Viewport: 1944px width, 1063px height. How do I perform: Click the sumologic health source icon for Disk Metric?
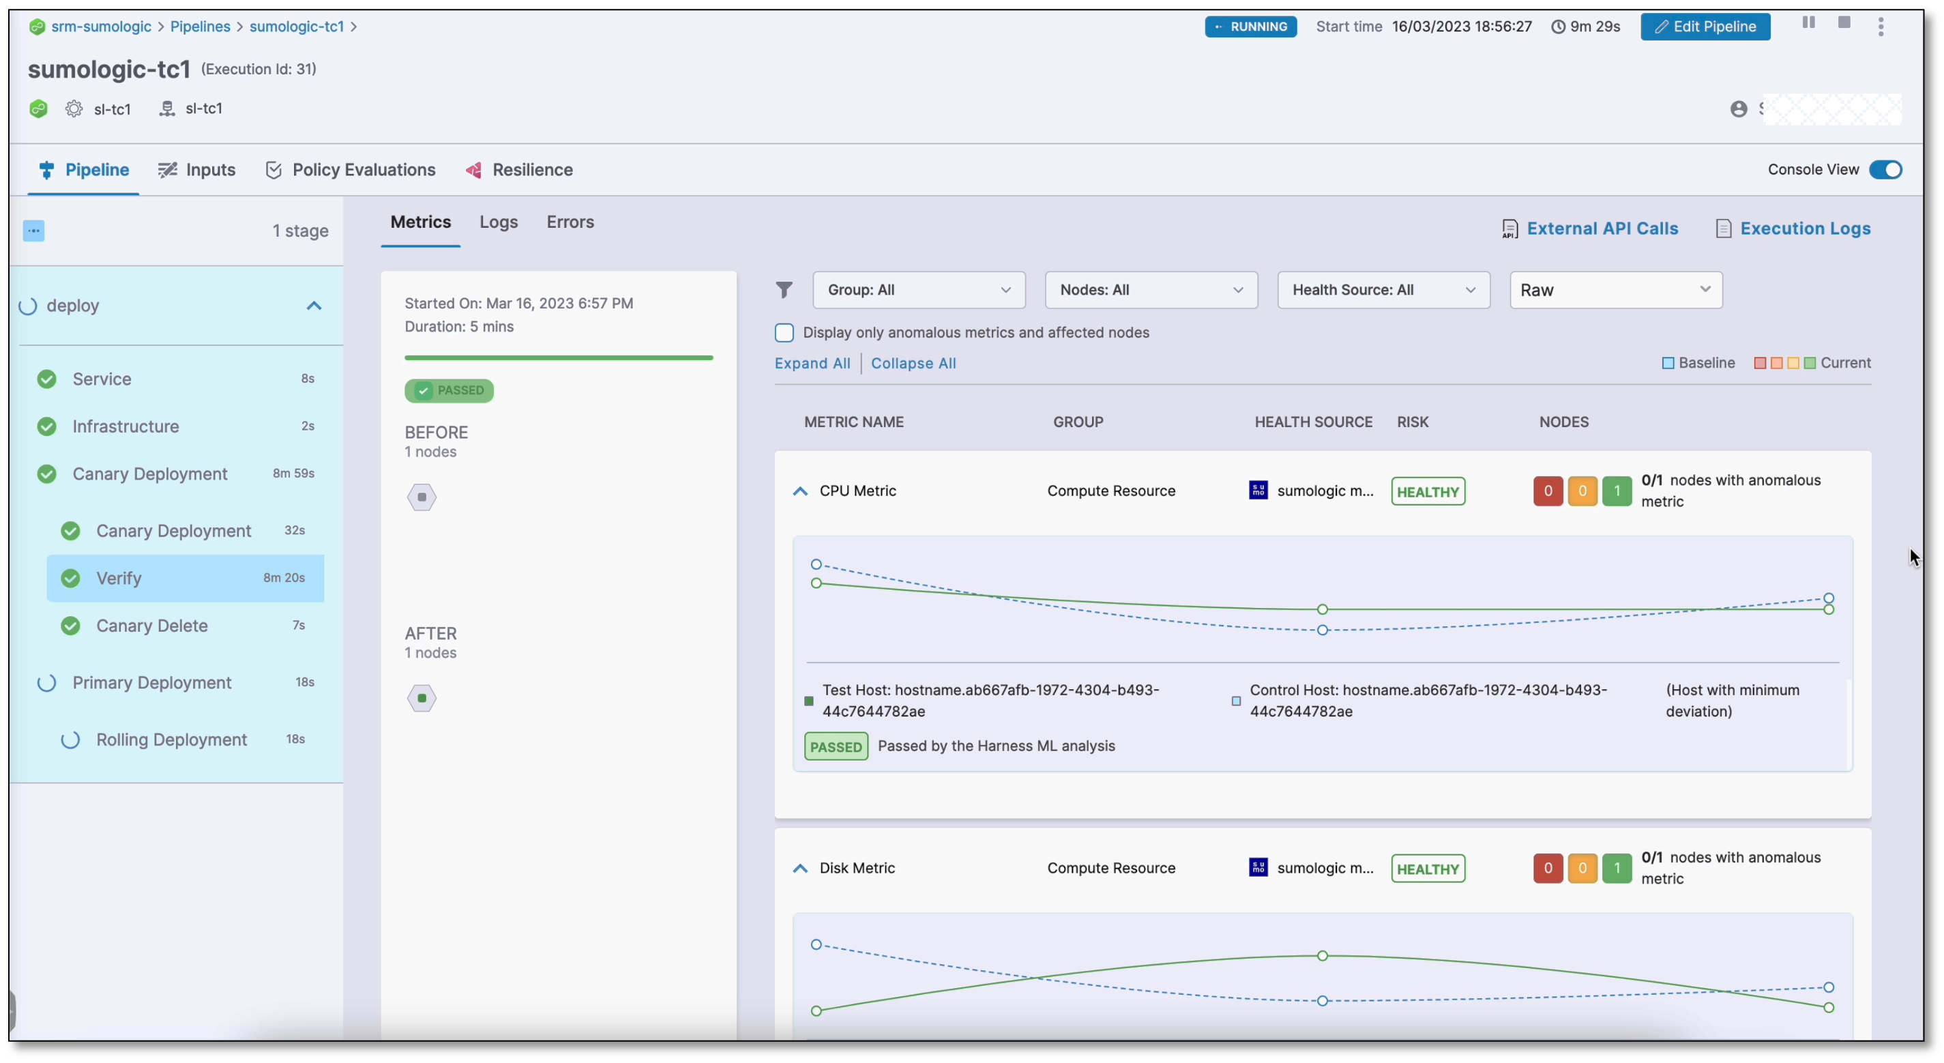[1258, 868]
